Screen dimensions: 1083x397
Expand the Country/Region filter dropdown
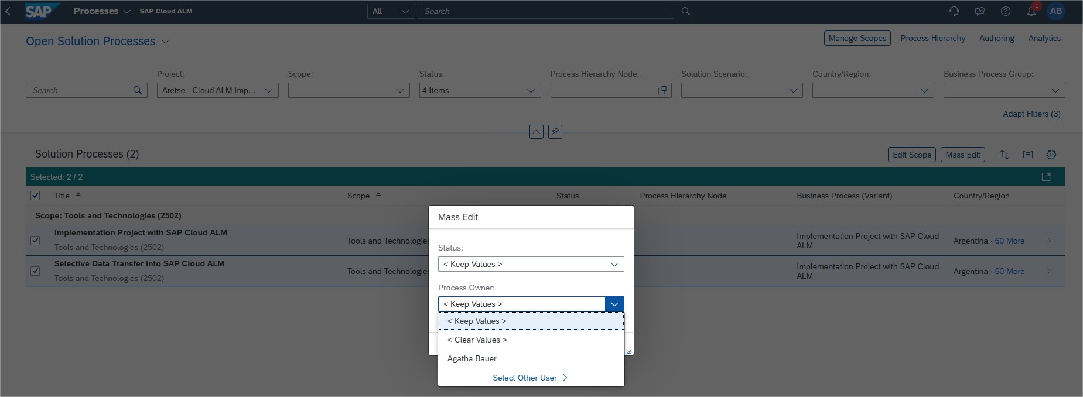924,91
